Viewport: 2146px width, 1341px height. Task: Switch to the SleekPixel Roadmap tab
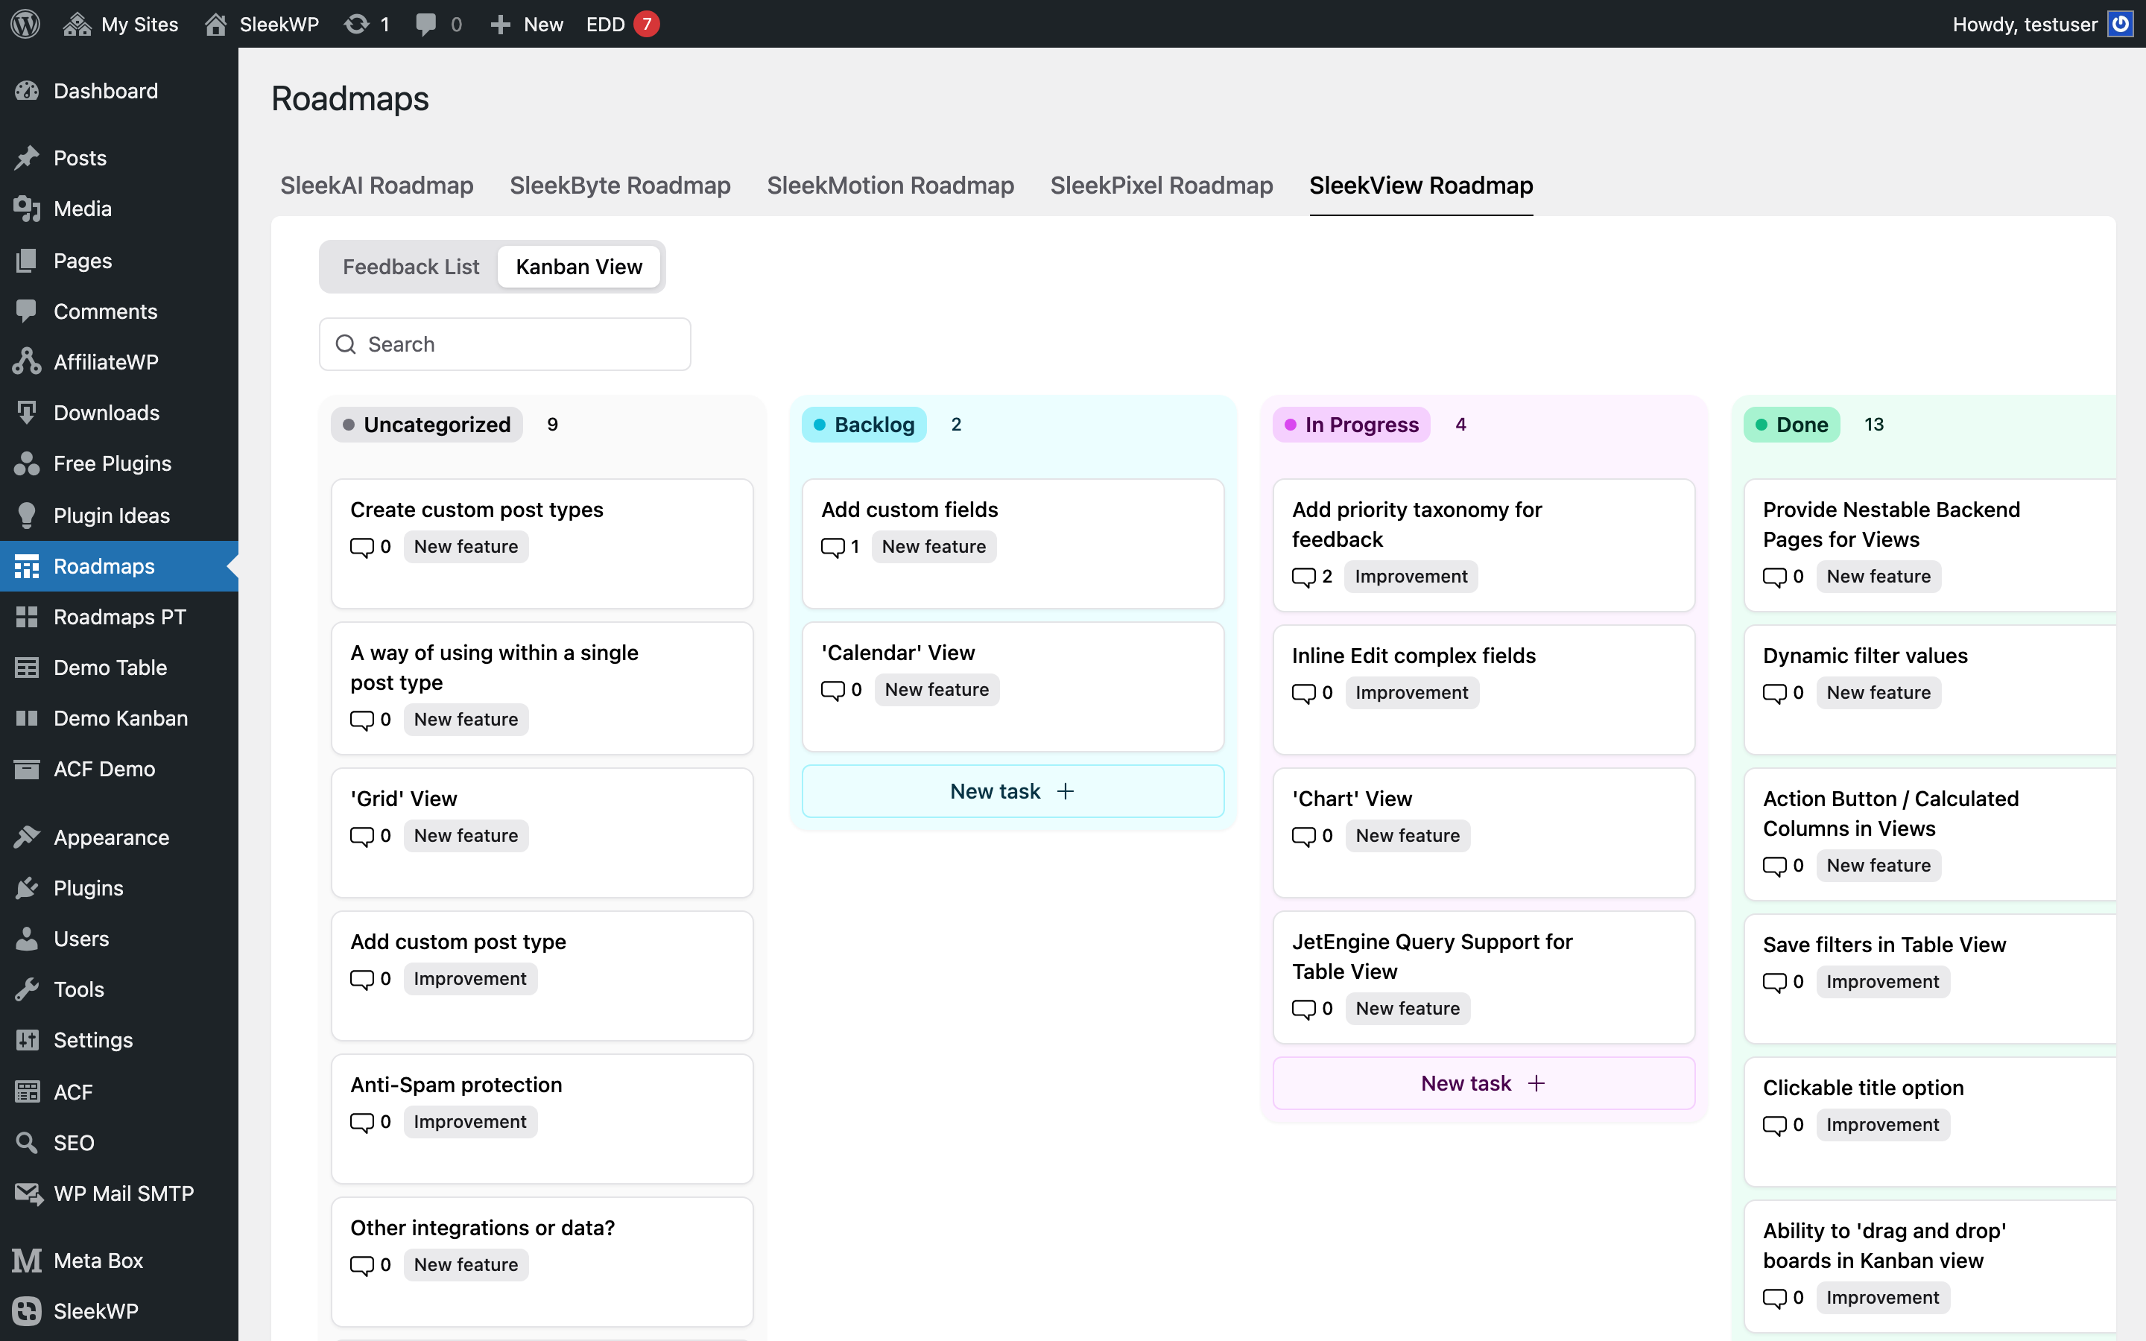(1161, 186)
